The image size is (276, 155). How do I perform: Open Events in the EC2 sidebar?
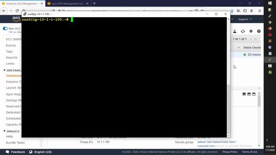11,45
